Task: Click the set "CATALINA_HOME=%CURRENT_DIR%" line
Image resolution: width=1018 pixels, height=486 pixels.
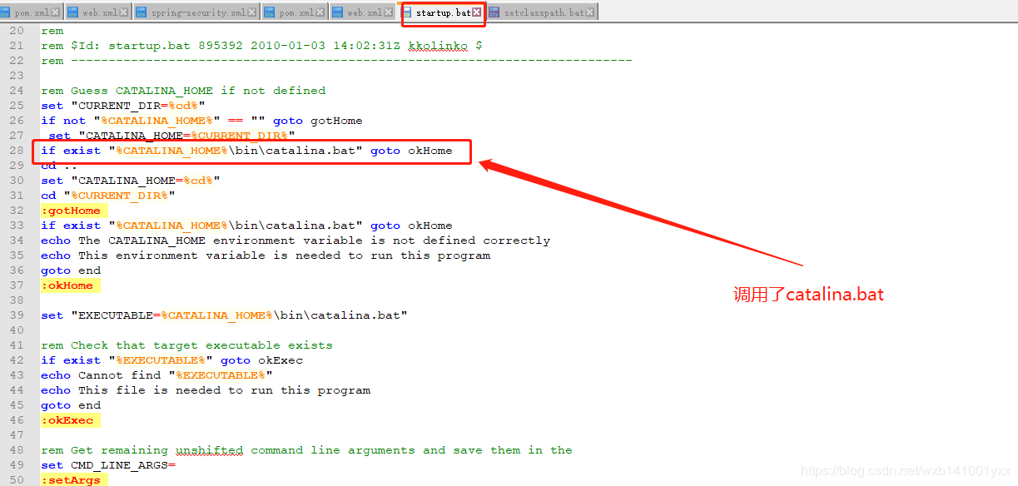Action: pos(171,136)
